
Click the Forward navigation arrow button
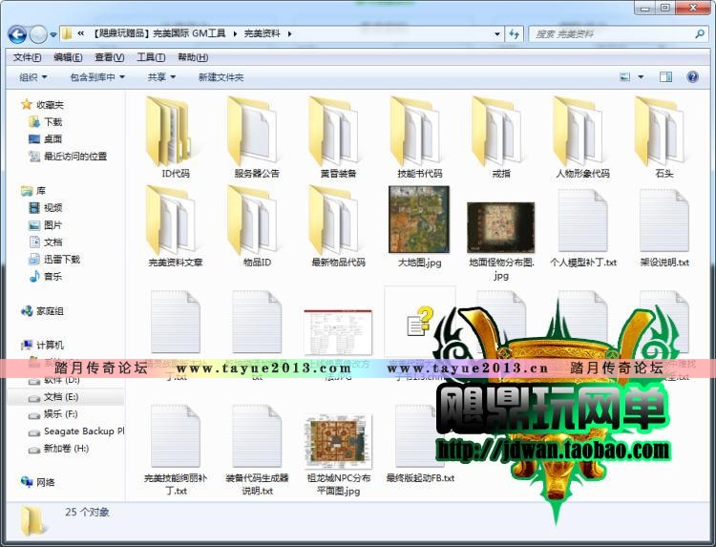pos(38,34)
